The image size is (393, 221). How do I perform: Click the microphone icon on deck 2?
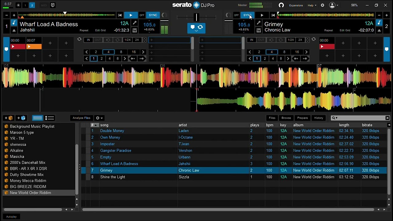coord(259,23)
